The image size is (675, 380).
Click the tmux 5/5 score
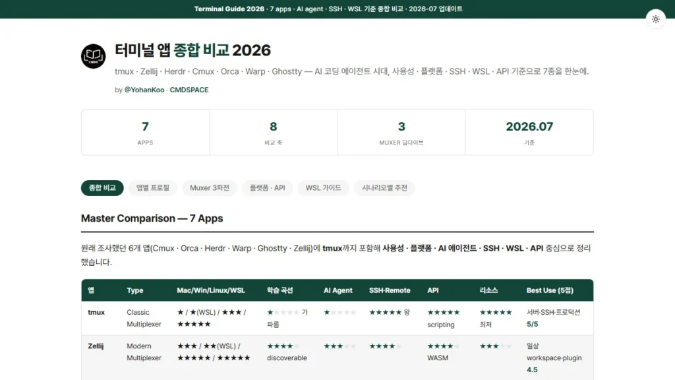[532, 324]
